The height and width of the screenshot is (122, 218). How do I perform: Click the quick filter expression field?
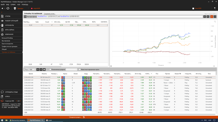pos(120,16)
